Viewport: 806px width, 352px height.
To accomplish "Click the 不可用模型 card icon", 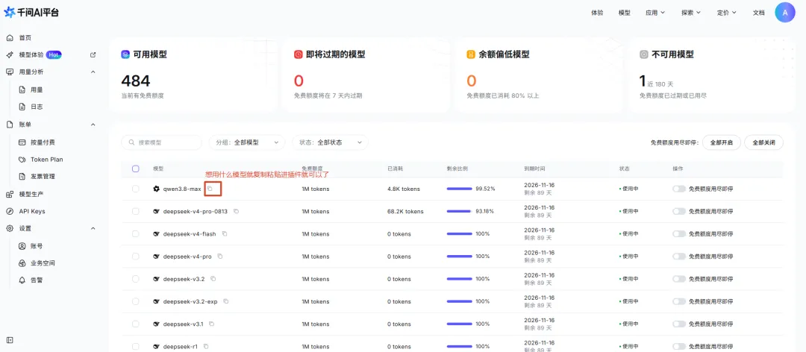I will click(643, 54).
